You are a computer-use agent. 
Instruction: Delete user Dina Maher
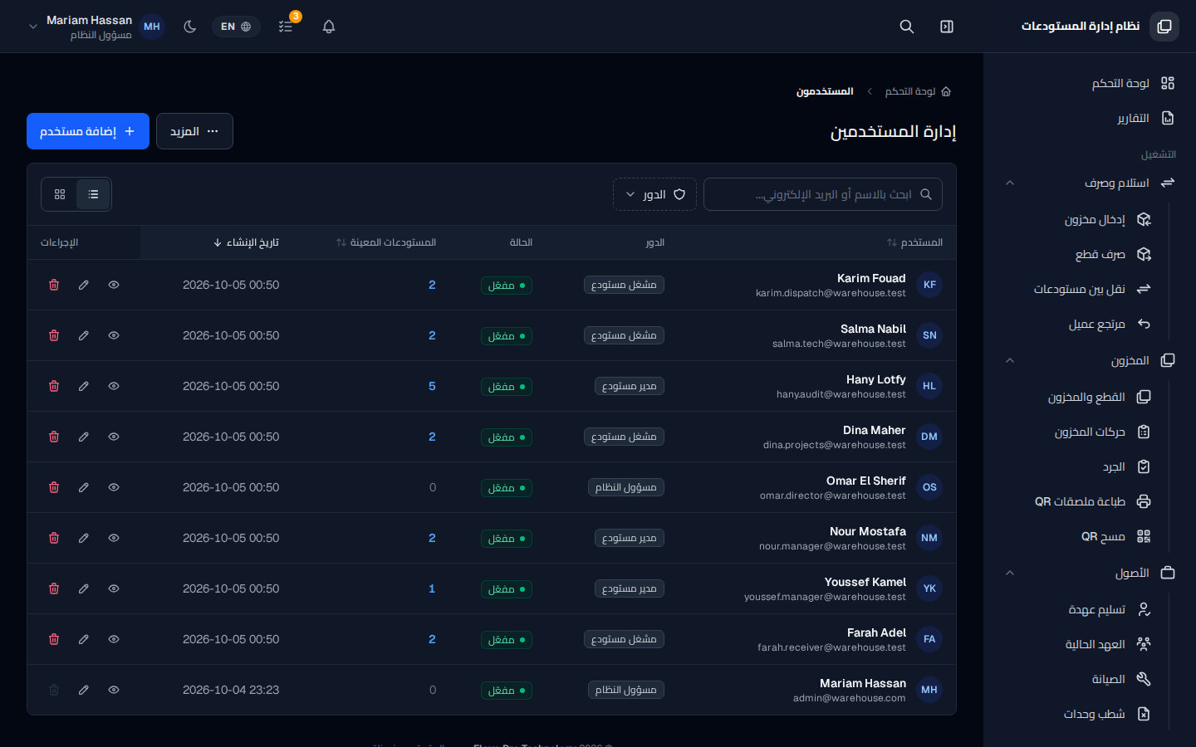[x=54, y=437]
